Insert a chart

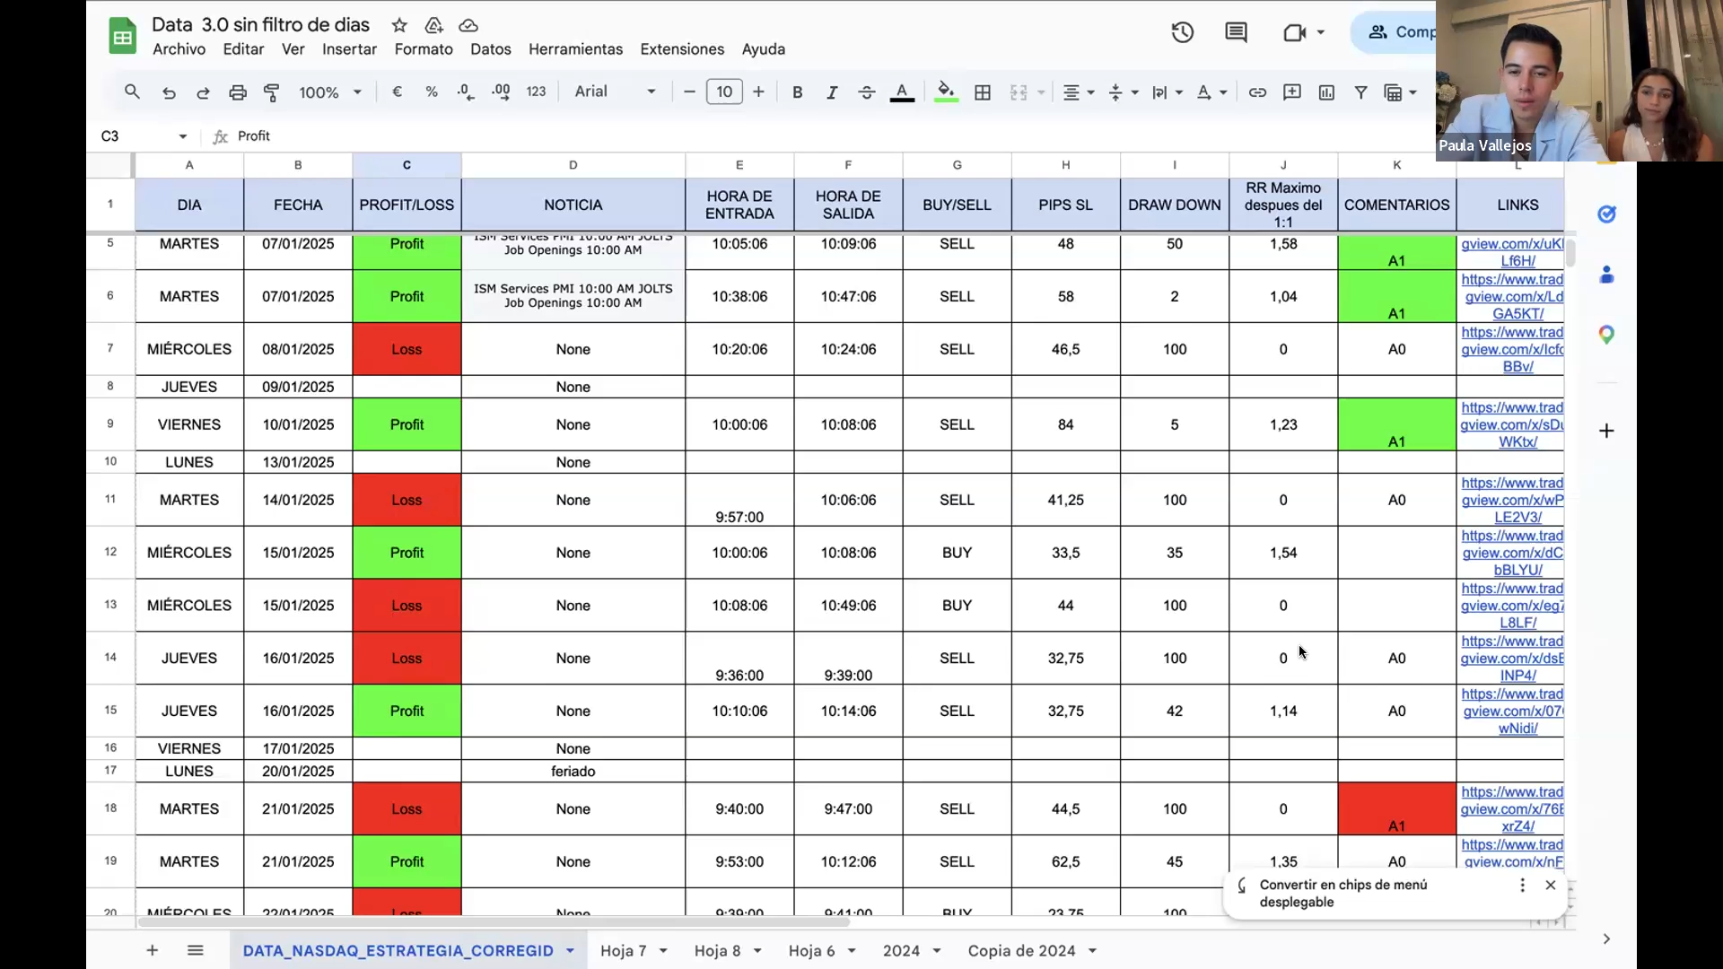point(1326,92)
